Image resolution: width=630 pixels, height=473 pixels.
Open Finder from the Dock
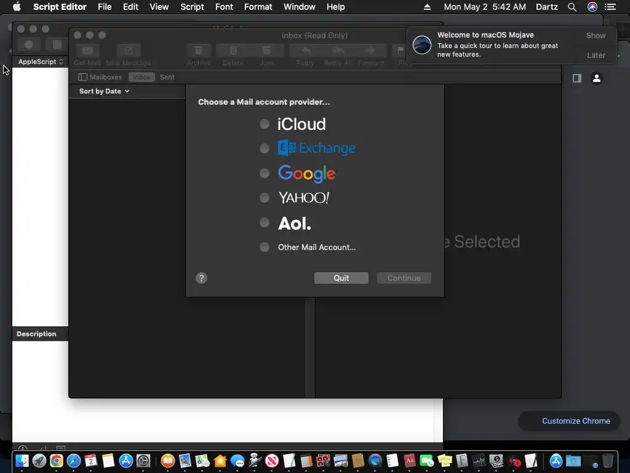(x=22, y=461)
